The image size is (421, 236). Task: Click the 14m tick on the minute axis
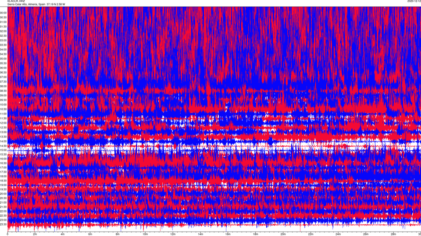200,234
